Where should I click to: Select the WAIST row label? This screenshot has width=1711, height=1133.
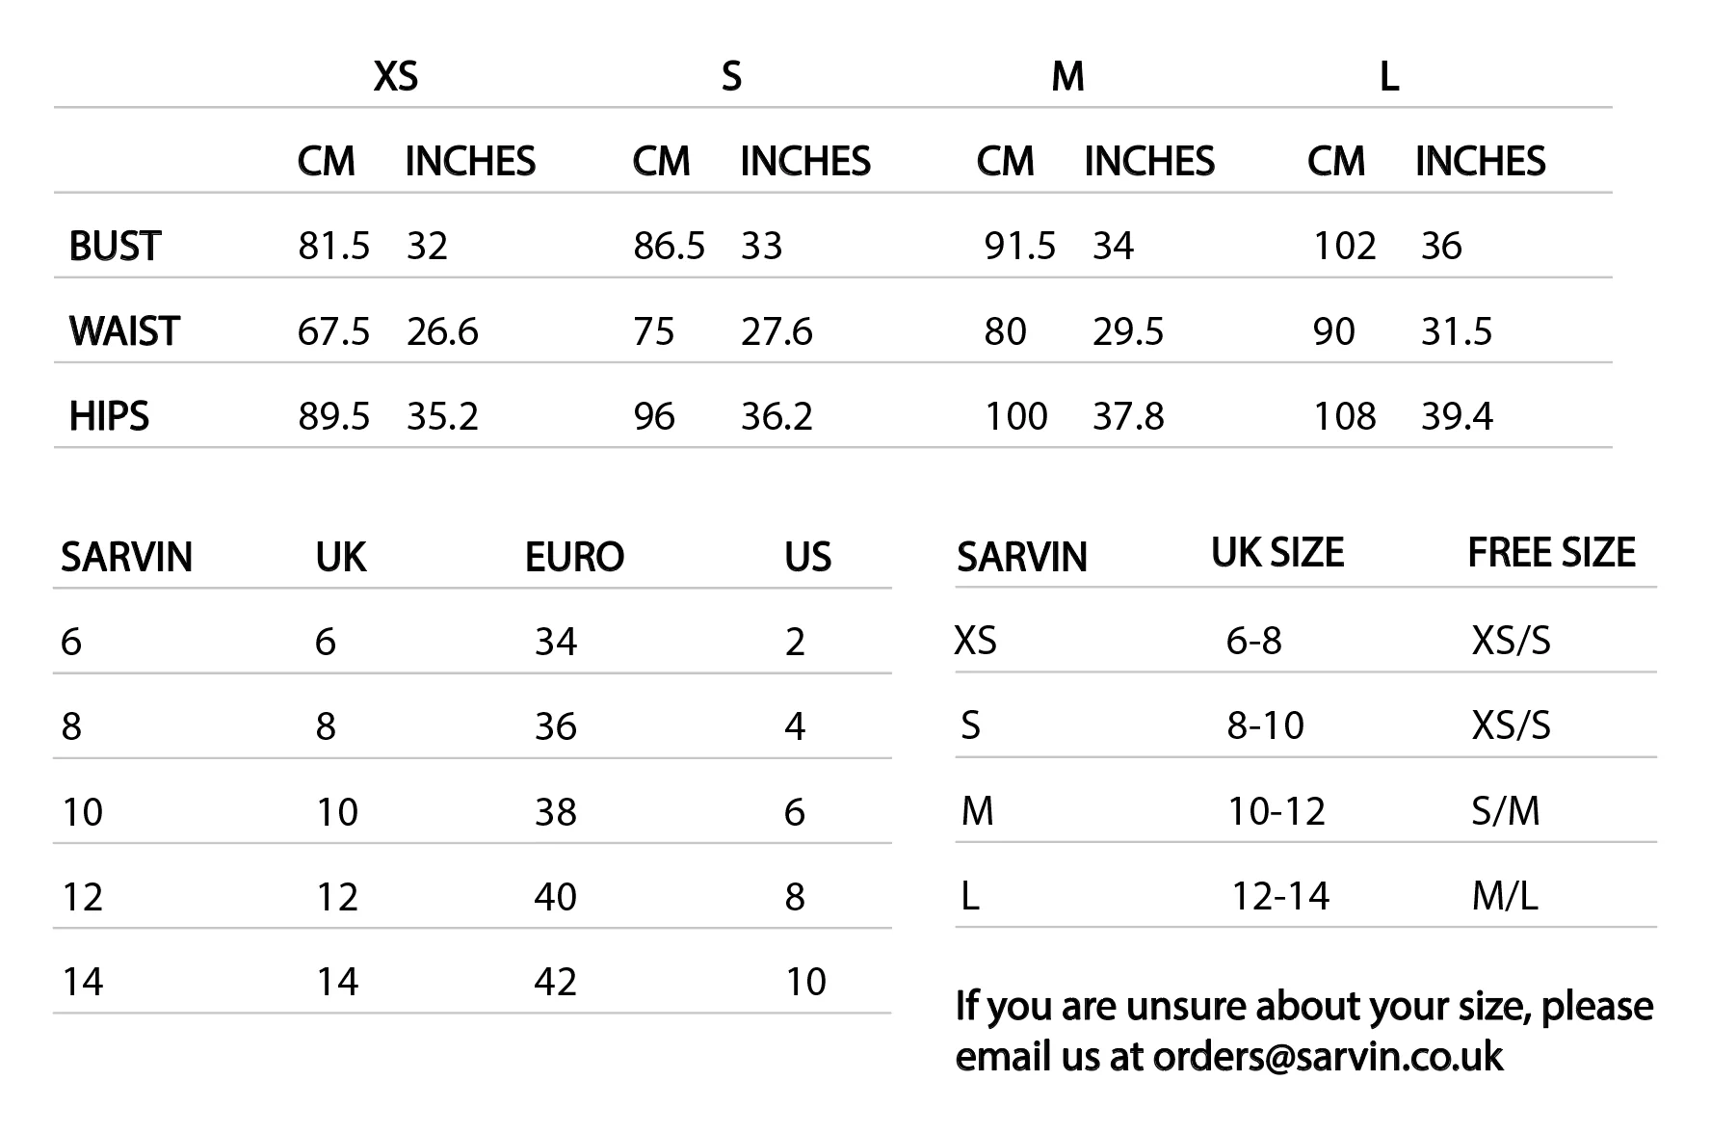point(124,331)
